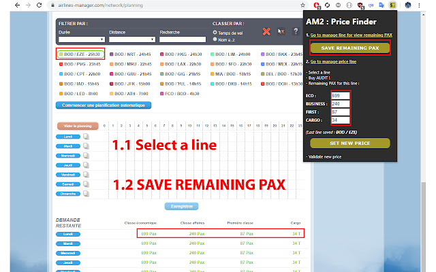Click Jeudi in the Demande Restante table
Screen dimensions: 436x272
coord(68,262)
